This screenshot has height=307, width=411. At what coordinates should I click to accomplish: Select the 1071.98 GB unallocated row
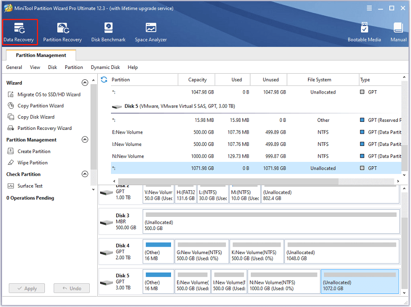click(256, 168)
